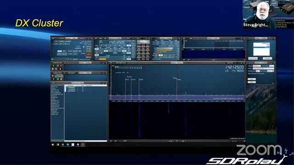Image resolution: width=294 pixels, height=165 pixels.
Task: Click play in the lower recorder panel
Action: pos(54,79)
